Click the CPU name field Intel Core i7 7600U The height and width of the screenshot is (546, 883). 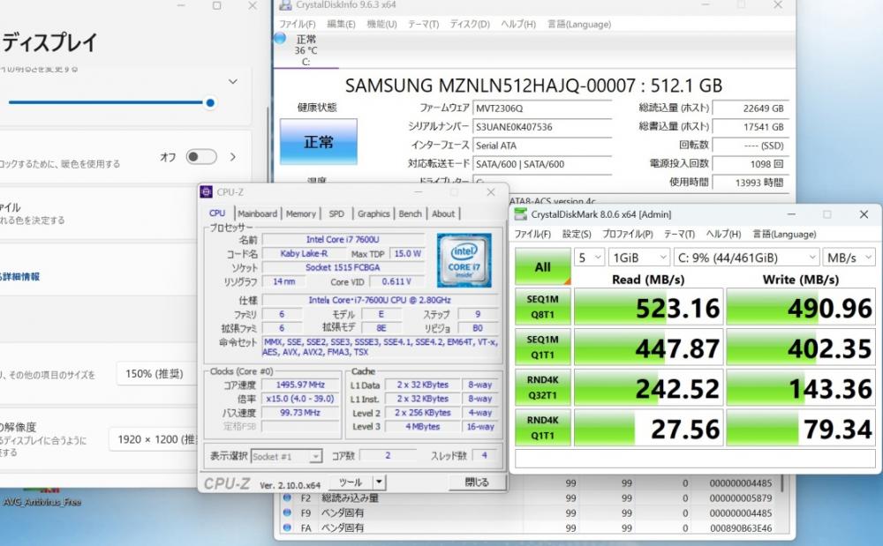click(x=343, y=240)
